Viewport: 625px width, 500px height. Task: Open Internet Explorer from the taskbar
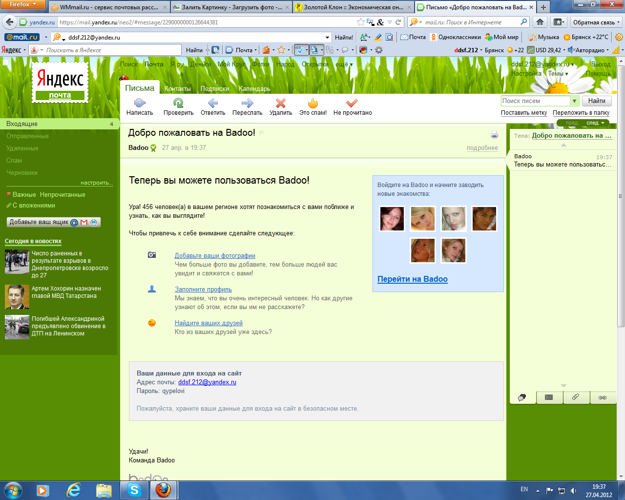74,490
